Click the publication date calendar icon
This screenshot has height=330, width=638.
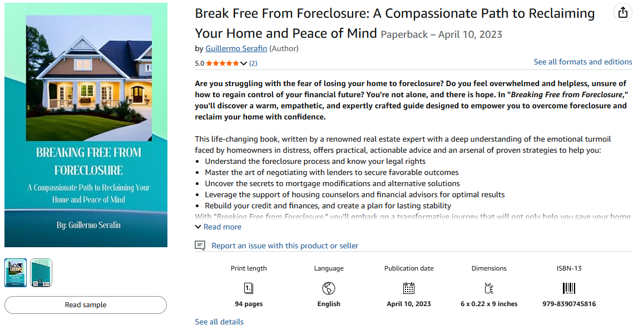(409, 288)
